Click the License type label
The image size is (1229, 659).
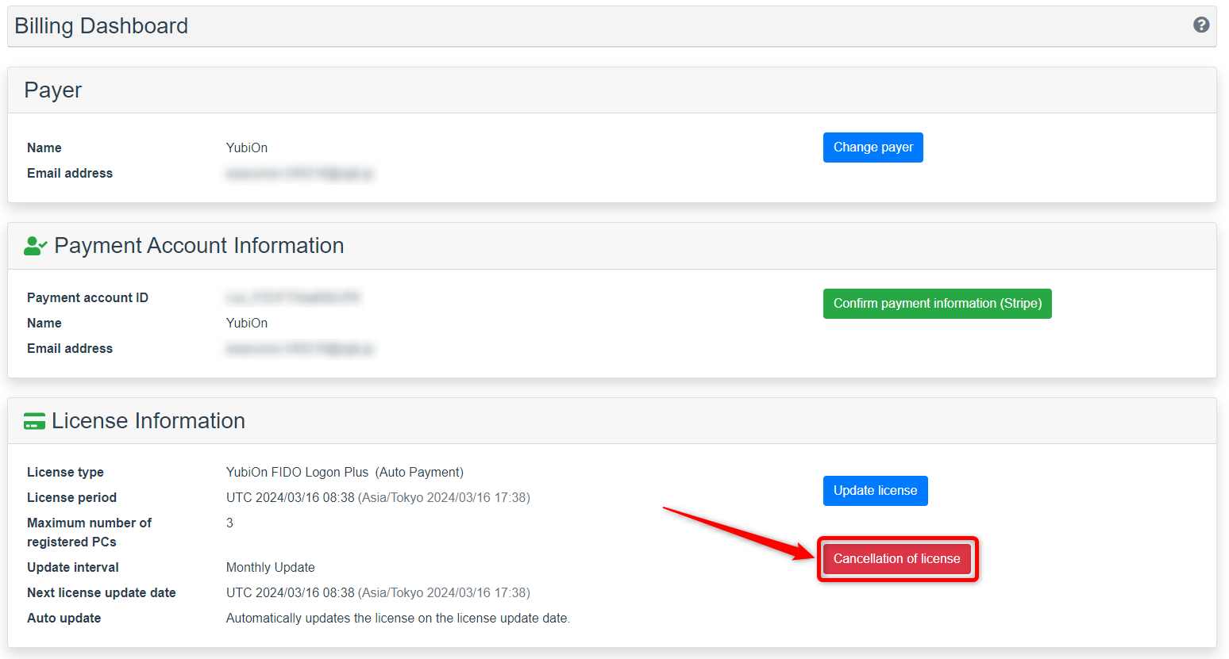(65, 473)
